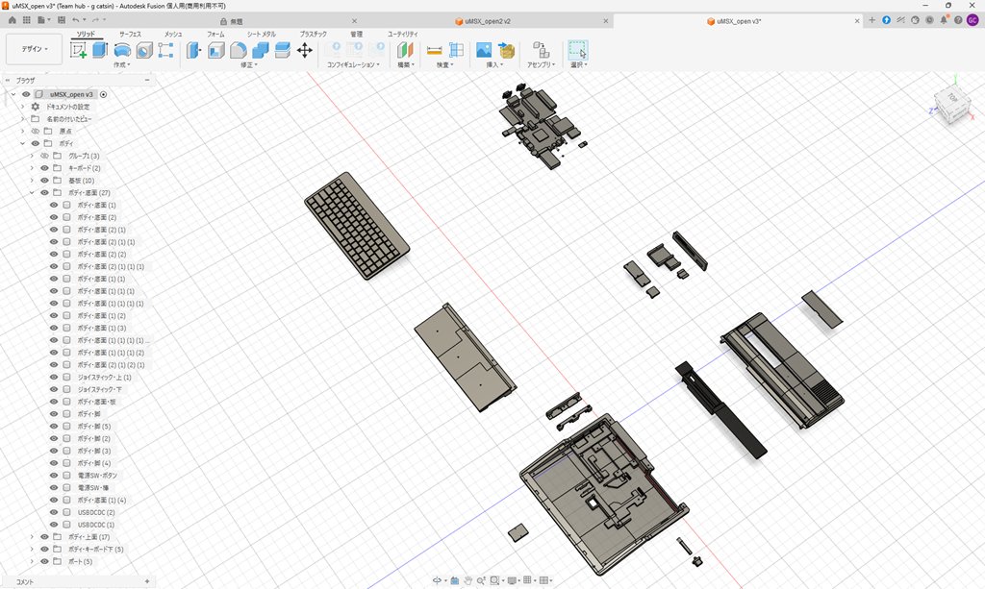Collapse the ボディ・底面 (27) folder
Screen dimensions: 985x589
(32, 192)
